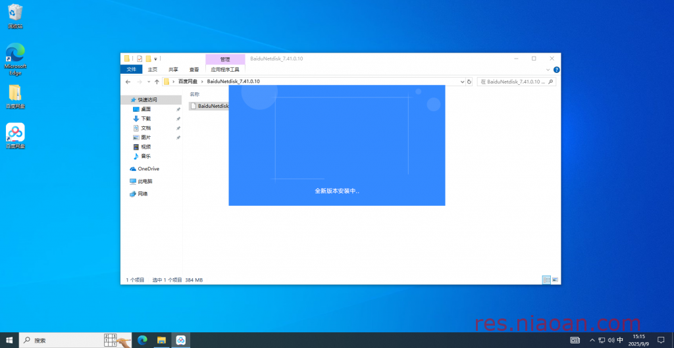Select the 管理 contextual tab
The image size is (674, 348).
click(225, 59)
